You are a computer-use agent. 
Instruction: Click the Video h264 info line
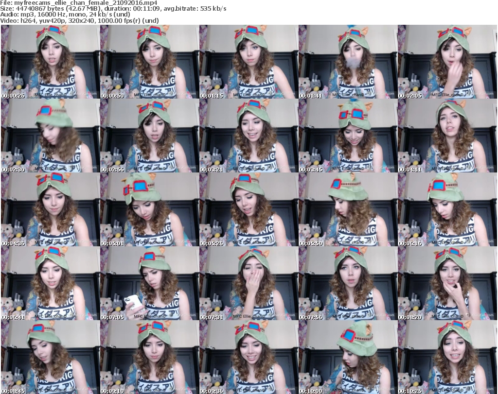pyautogui.click(x=79, y=21)
